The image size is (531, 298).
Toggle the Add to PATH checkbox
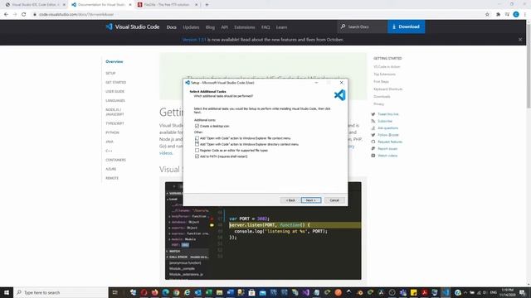(197, 156)
